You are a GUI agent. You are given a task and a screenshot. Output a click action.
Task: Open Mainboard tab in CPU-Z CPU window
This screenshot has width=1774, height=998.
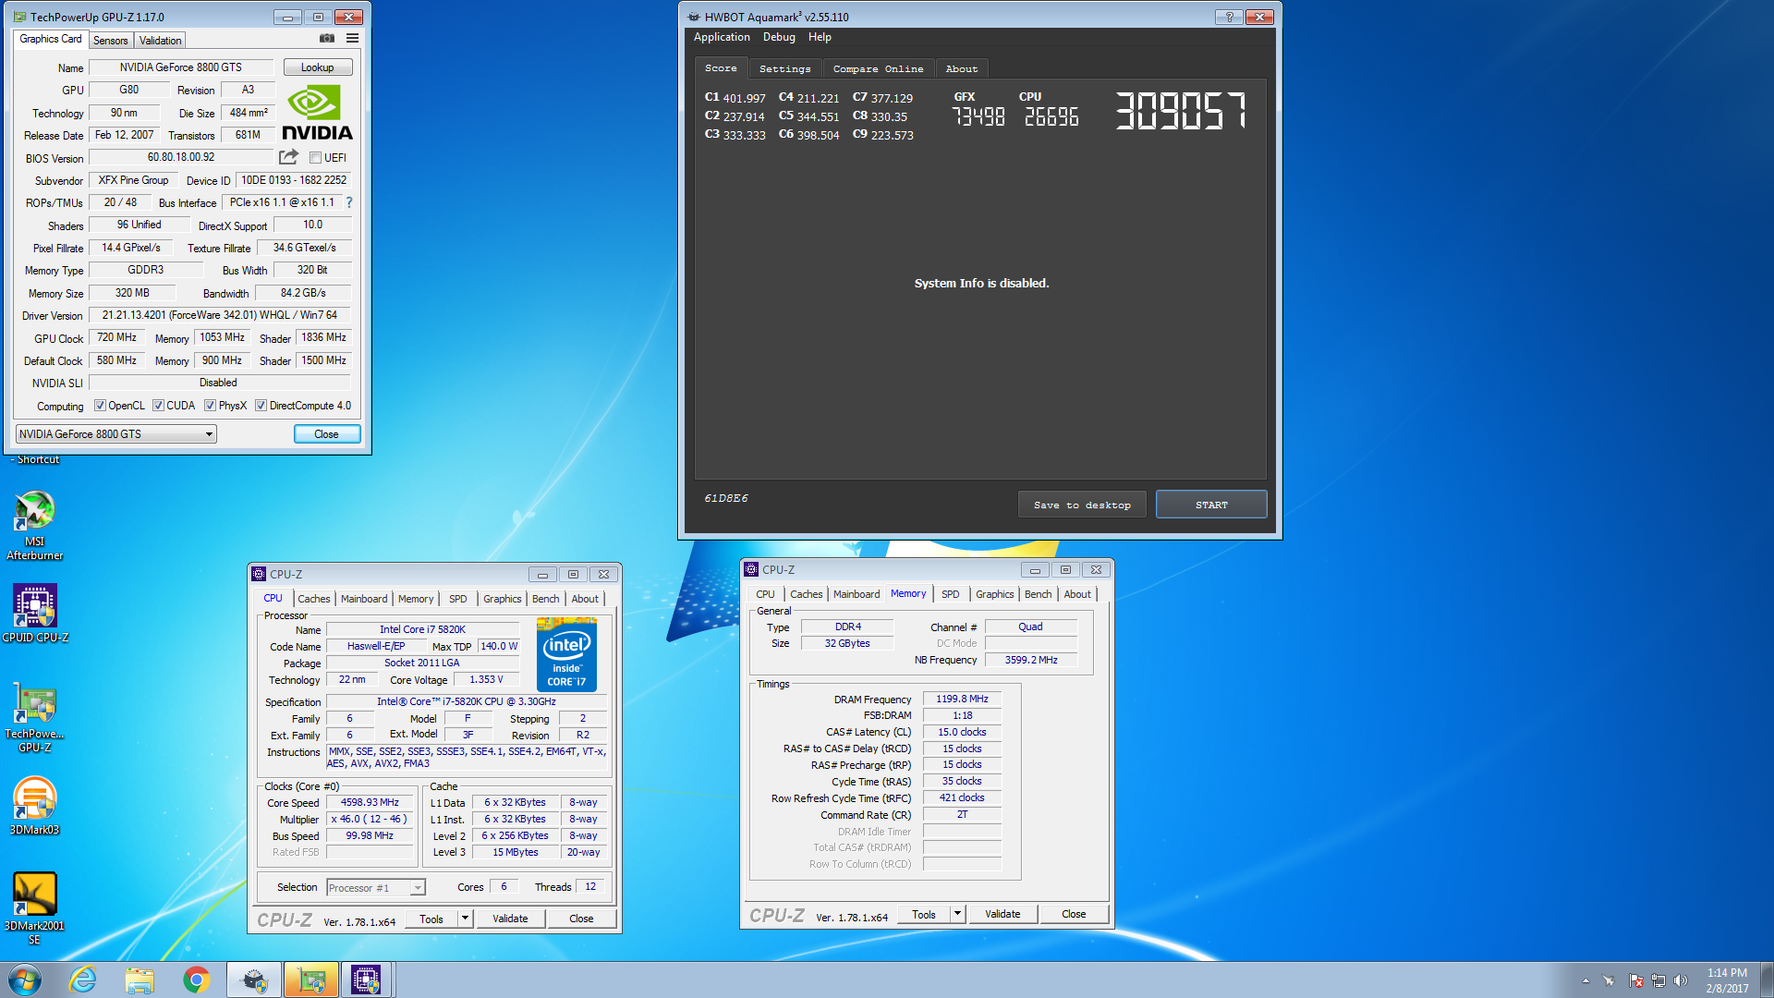[x=364, y=599]
